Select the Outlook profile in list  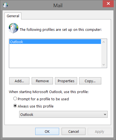tap(55, 42)
